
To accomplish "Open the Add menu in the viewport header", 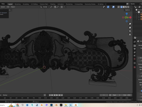I will tap(8, 7).
